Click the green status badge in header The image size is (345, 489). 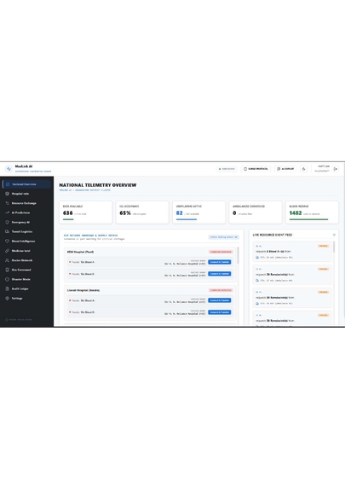coord(227,169)
